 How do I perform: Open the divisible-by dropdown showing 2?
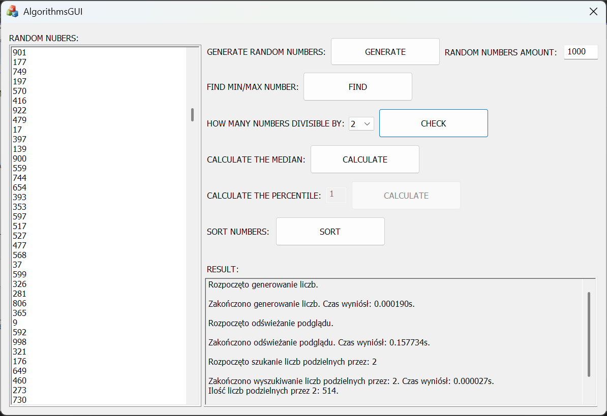coord(361,124)
